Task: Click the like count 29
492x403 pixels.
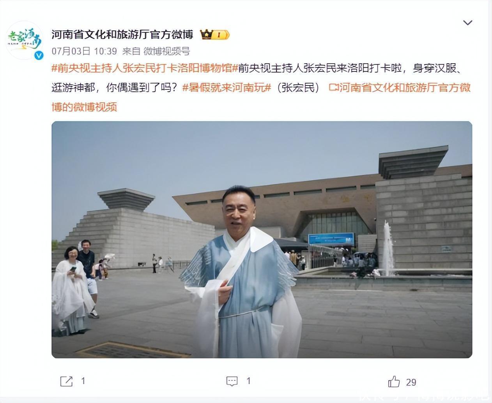Action: tap(411, 382)
